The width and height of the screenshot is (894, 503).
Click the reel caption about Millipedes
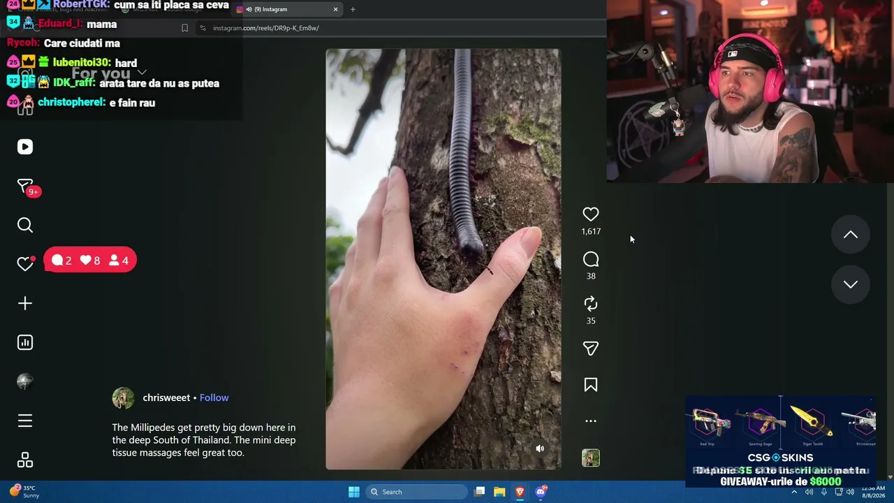(x=204, y=440)
